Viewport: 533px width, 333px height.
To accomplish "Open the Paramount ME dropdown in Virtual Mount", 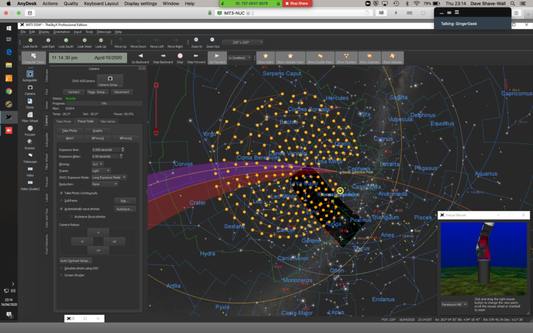I will click(454, 304).
